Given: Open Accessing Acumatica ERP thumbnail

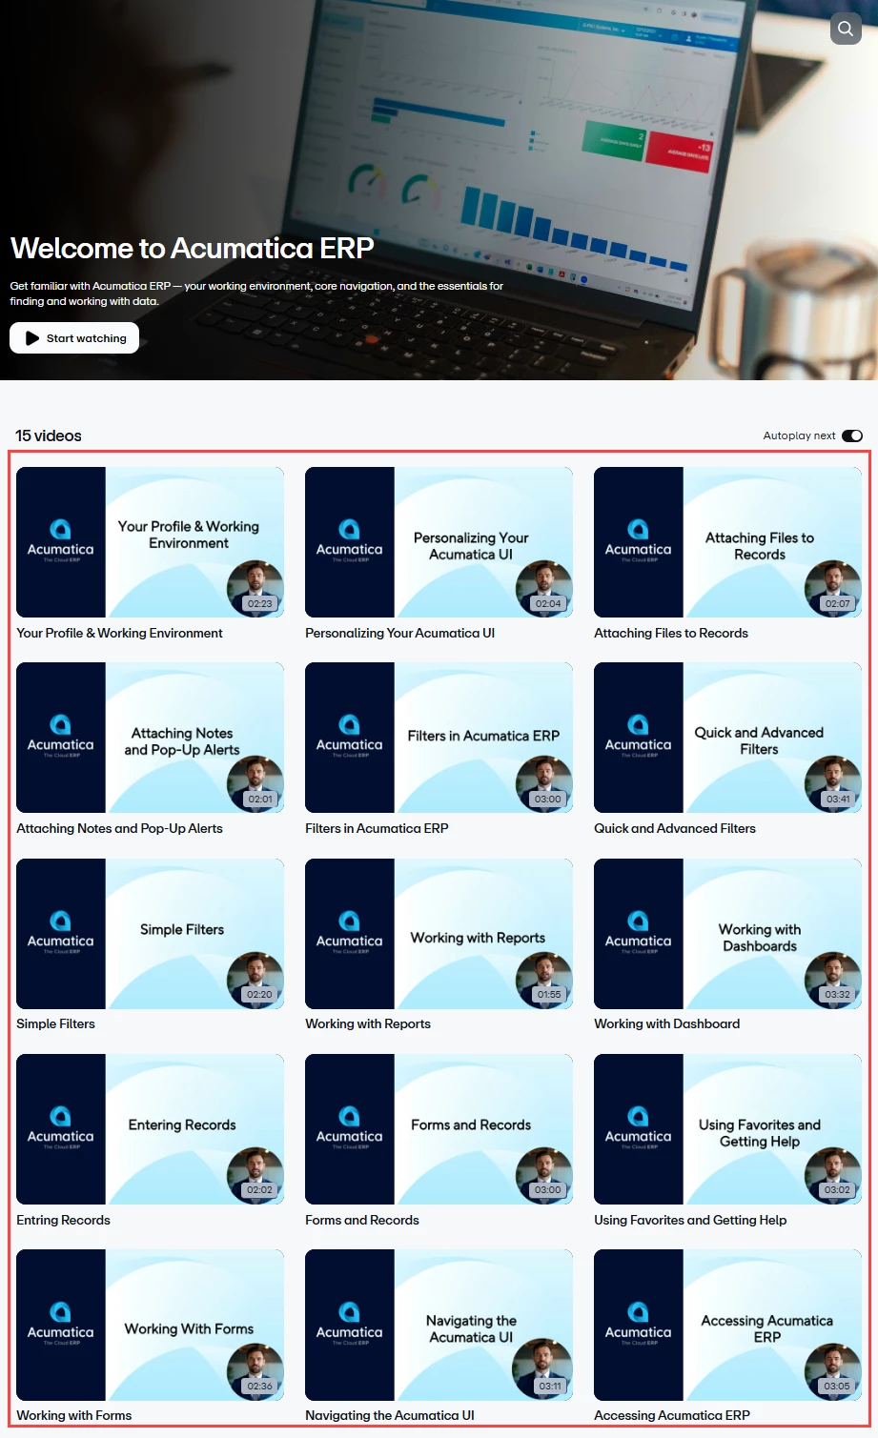Looking at the screenshot, I should [x=727, y=1325].
